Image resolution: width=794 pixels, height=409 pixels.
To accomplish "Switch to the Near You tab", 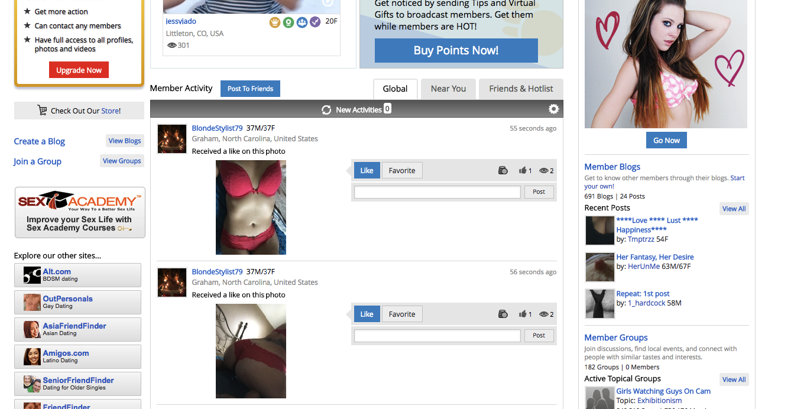I will (448, 89).
